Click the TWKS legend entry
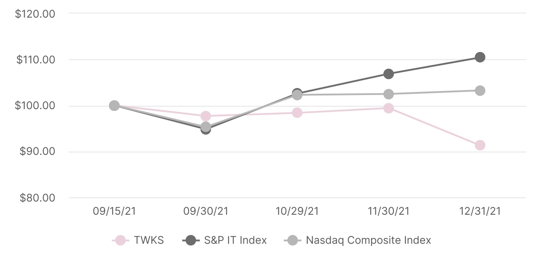Image resolution: width=539 pixels, height=264 pixels. [x=138, y=240]
